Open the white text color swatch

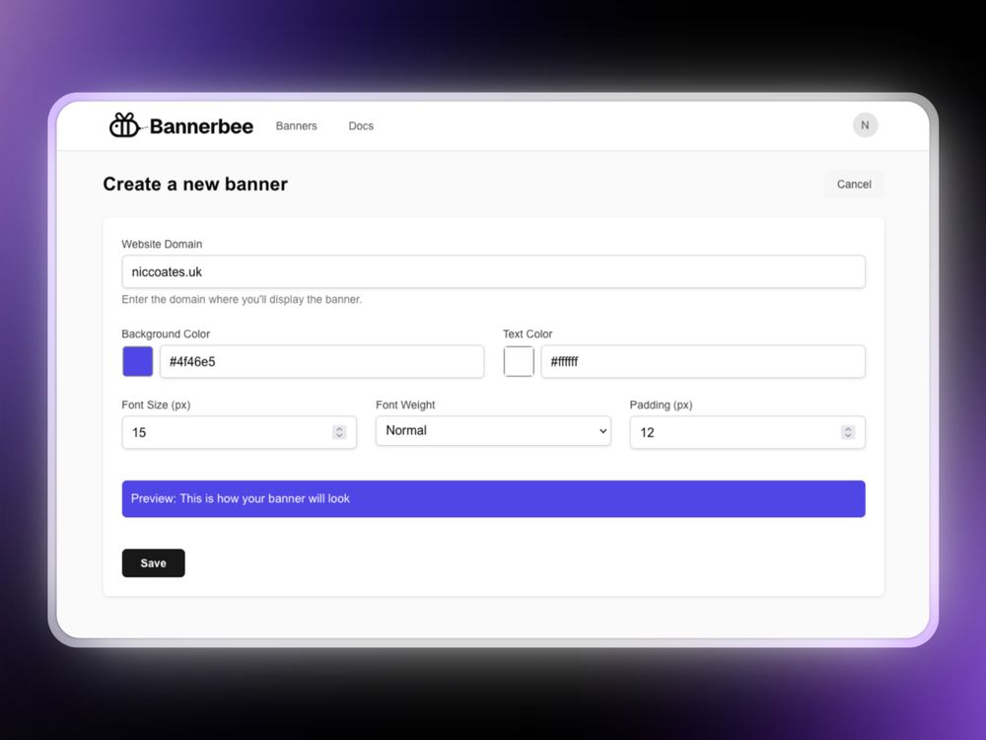click(519, 361)
